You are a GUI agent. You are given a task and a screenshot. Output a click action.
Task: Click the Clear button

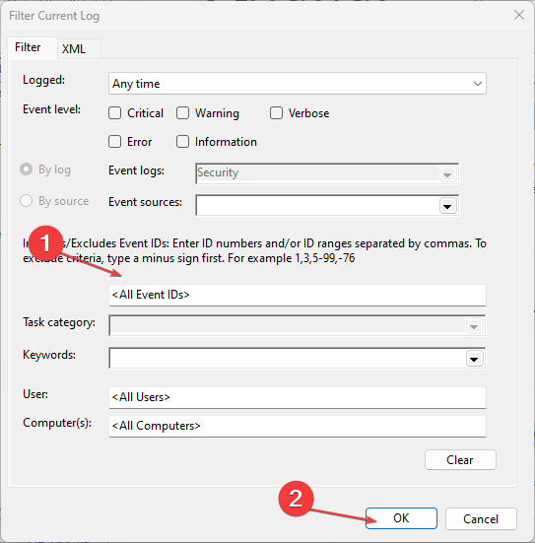tap(460, 460)
